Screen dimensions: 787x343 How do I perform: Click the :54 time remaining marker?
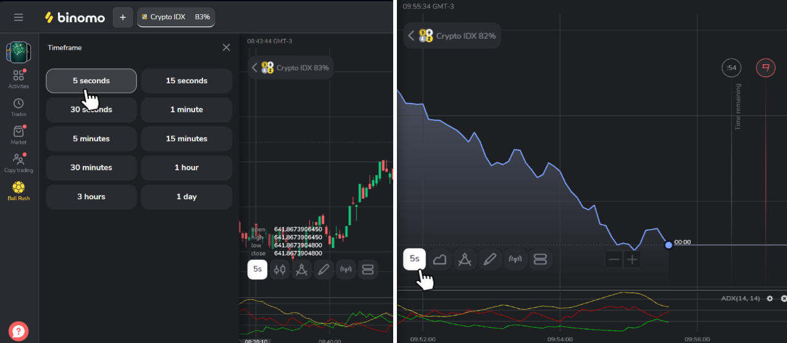tap(731, 68)
